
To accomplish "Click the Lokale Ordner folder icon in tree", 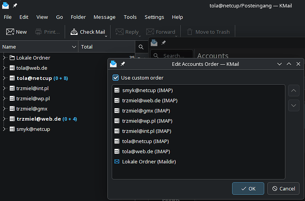I will [x=12, y=58].
